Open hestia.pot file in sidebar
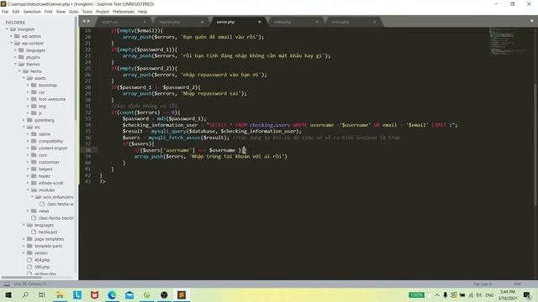This screenshot has width=538, height=302. pos(48,232)
